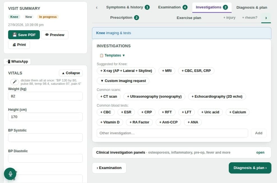
Task: Add LFT blood test
Action: (x=186, y=112)
